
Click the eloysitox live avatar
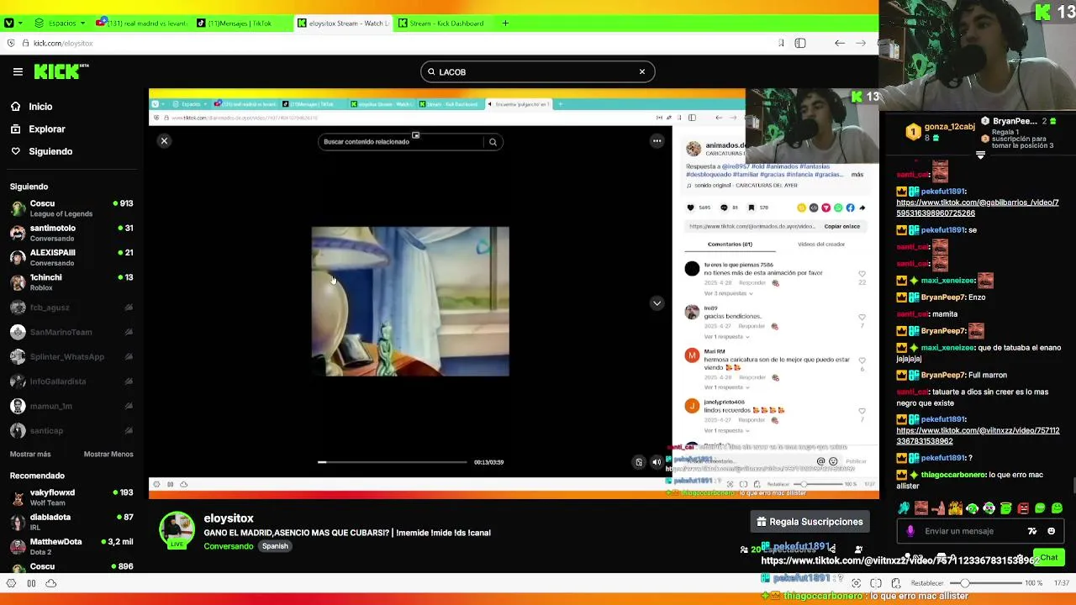(177, 531)
